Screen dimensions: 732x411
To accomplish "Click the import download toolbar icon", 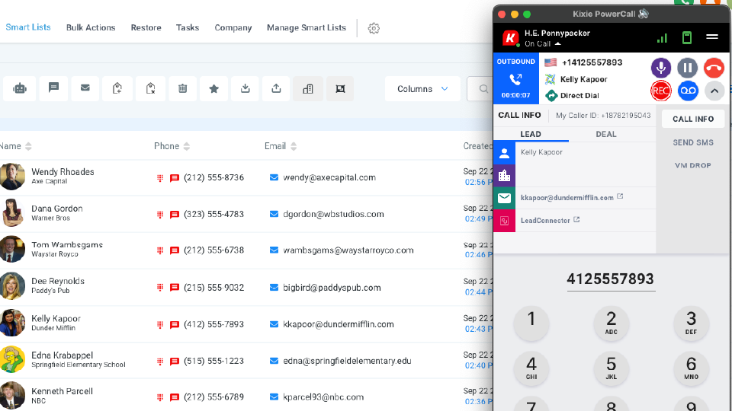I will point(245,88).
